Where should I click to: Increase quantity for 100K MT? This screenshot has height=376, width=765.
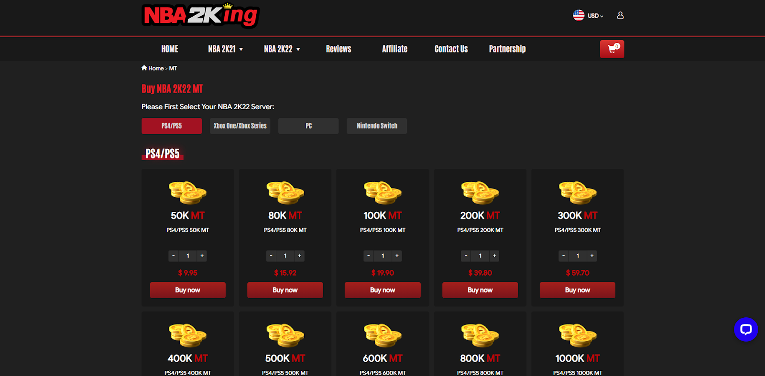tap(397, 256)
